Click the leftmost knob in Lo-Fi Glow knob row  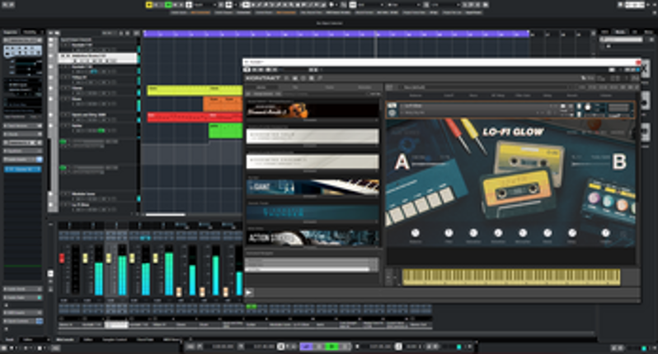coord(415,233)
